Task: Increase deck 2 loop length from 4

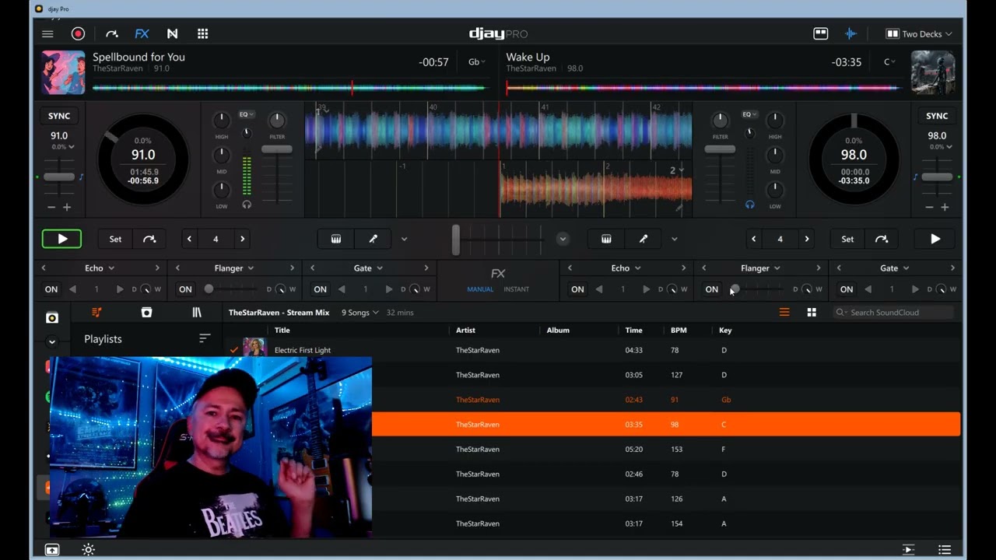Action: 807,239
